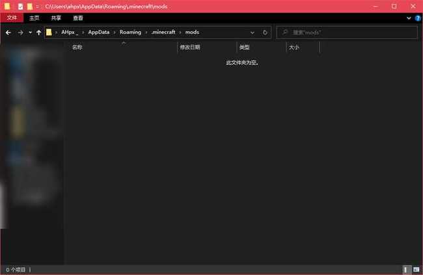Switch to the 主页 tab
The image size is (423, 275).
[x=34, y=18]
